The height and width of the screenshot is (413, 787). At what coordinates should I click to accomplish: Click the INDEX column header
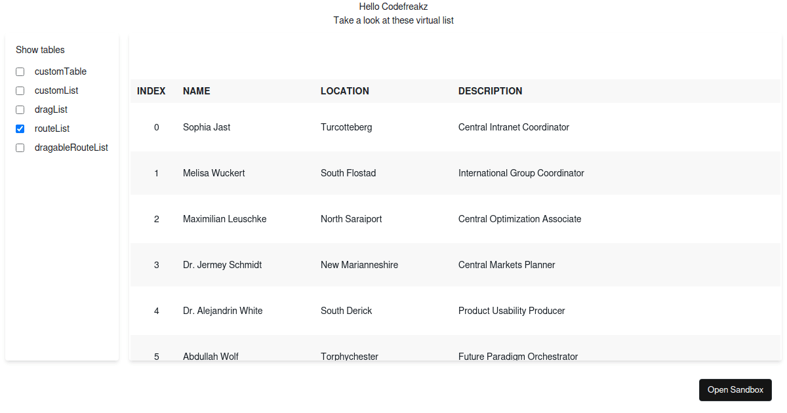(151, 90)
